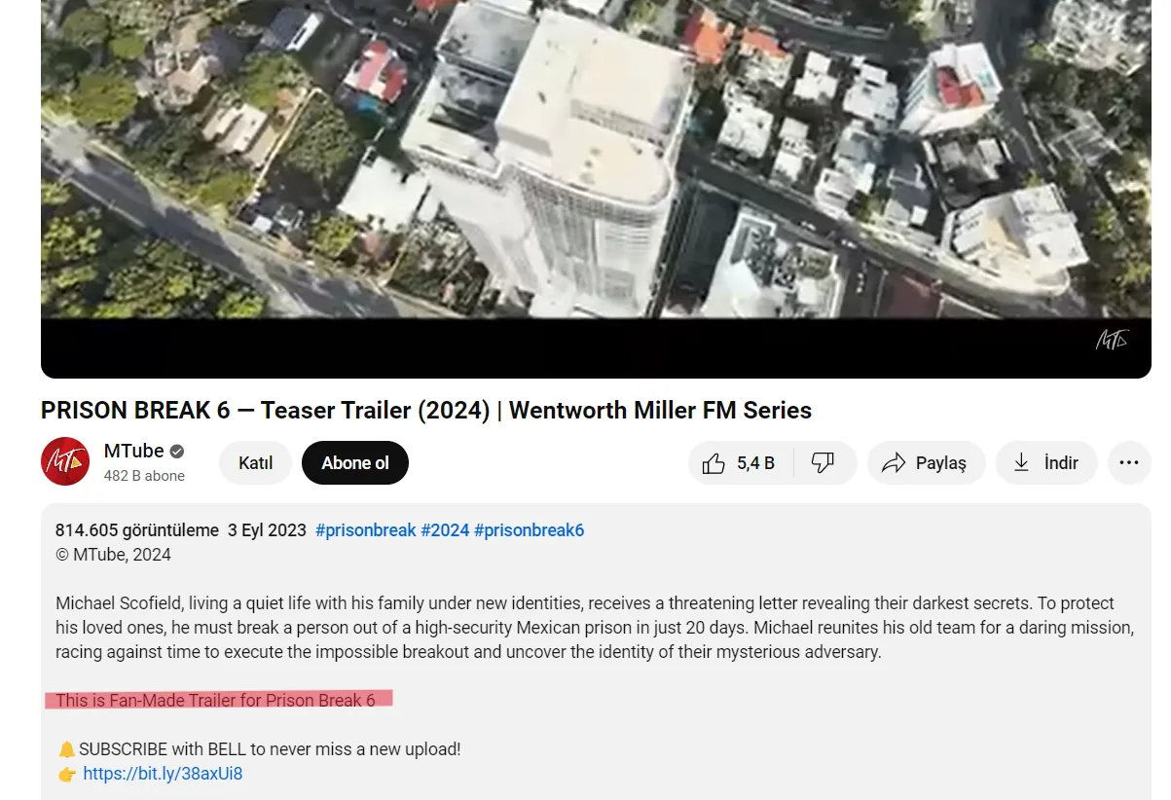Open the #2024 hashtag link
This screenshot has width=1171, height=800.
point(445,530)
